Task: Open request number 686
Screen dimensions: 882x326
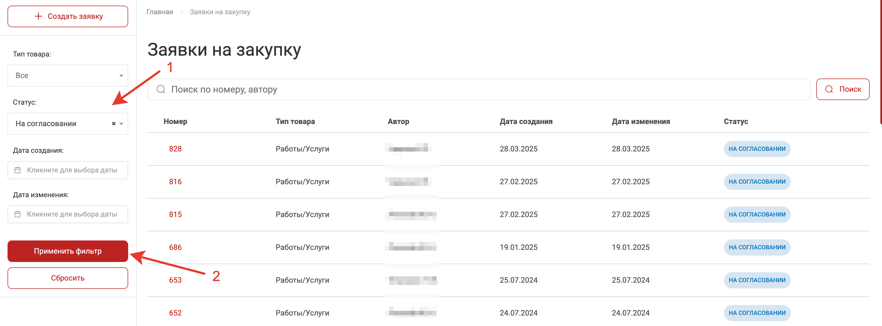Action: pos(175,247)
